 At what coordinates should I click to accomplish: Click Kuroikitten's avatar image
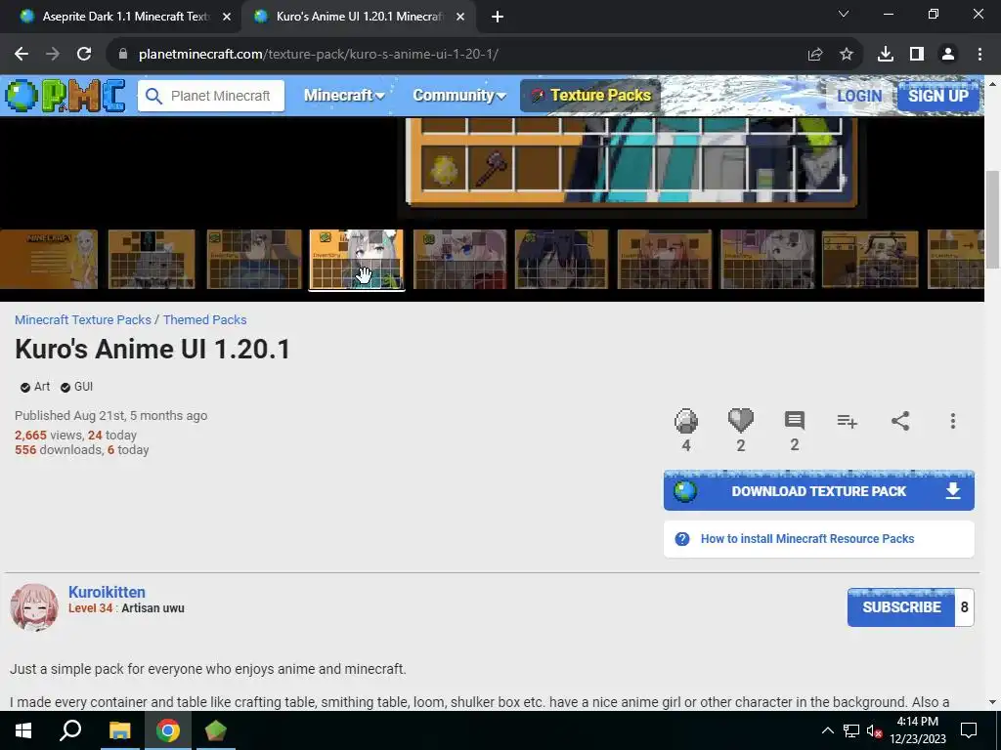34,606
